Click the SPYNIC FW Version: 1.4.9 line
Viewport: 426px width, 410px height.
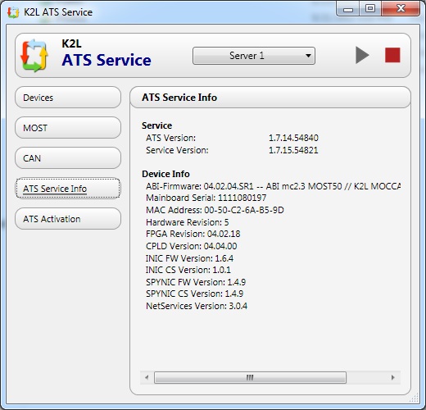196,282
